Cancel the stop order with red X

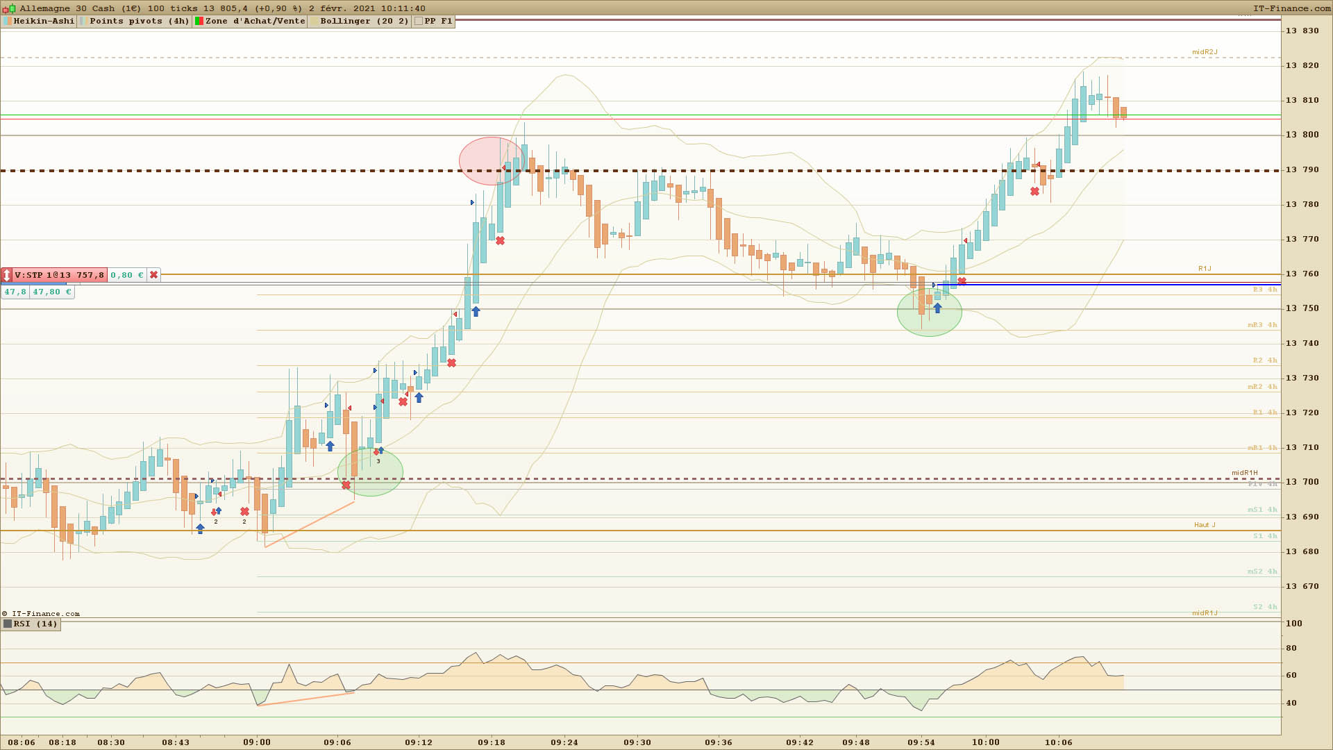(153, 275)
